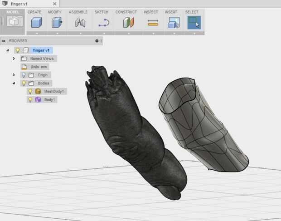The width and height of the screenshot is (281, 221).
Task: Expand dropdown arrow under MODIFY
Action: click(x=57, y=33)
